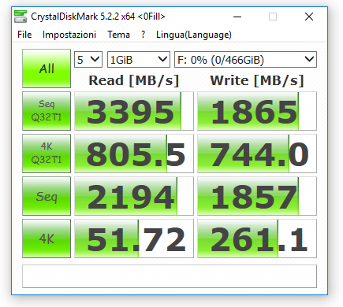Open the Tema menu

pos(118,35)
